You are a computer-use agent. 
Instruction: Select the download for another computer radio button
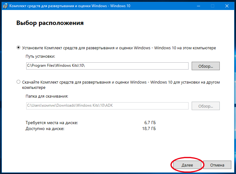point(18,82)
